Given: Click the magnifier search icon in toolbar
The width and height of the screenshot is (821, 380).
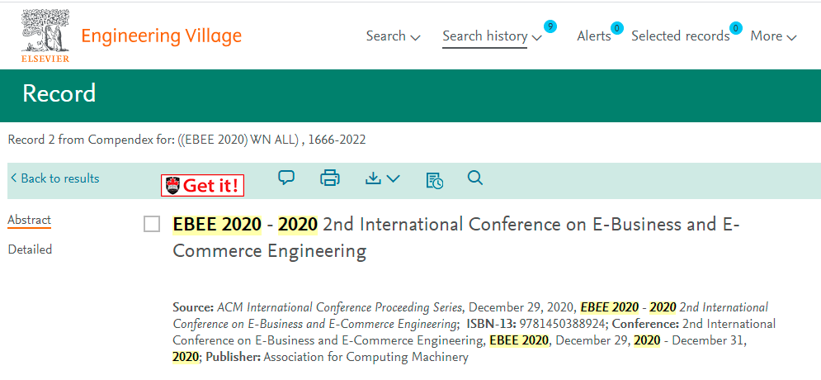Looking at the screenshot, I should pyautogui.click(x=475, y=178).
